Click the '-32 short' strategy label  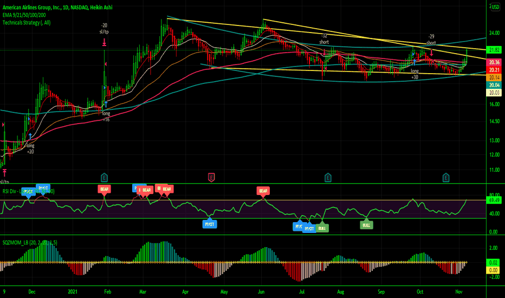[325, 39]
